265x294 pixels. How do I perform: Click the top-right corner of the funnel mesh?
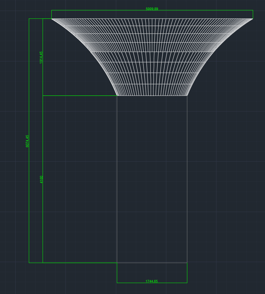tap(252, 19)
